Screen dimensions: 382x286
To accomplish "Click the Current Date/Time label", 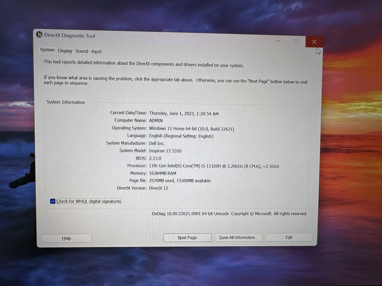I will click(128, 113).
